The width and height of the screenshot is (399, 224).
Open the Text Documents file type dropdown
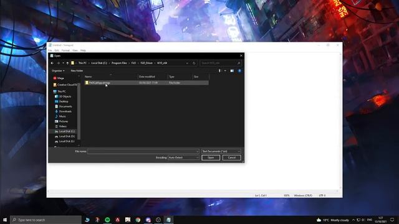221,151
